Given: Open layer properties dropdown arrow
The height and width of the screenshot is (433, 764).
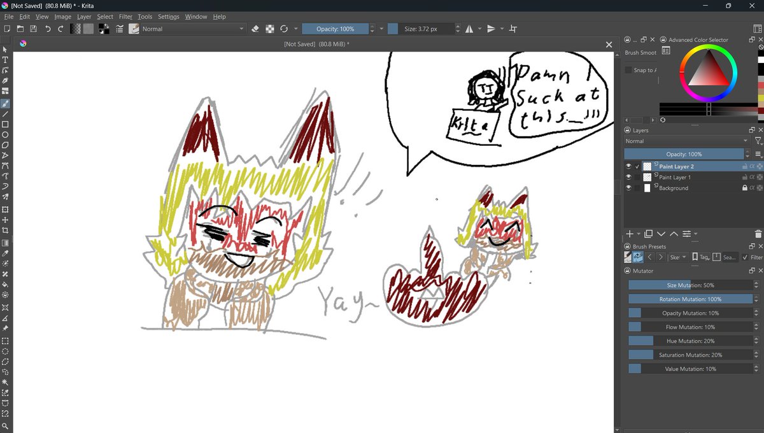Looking at the screenshot, I should tap(696, 234).
